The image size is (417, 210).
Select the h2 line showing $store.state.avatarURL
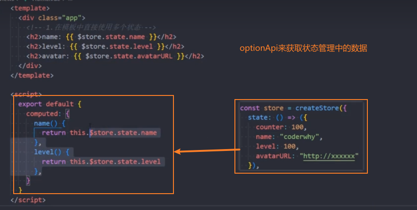[x=115, y=56]
